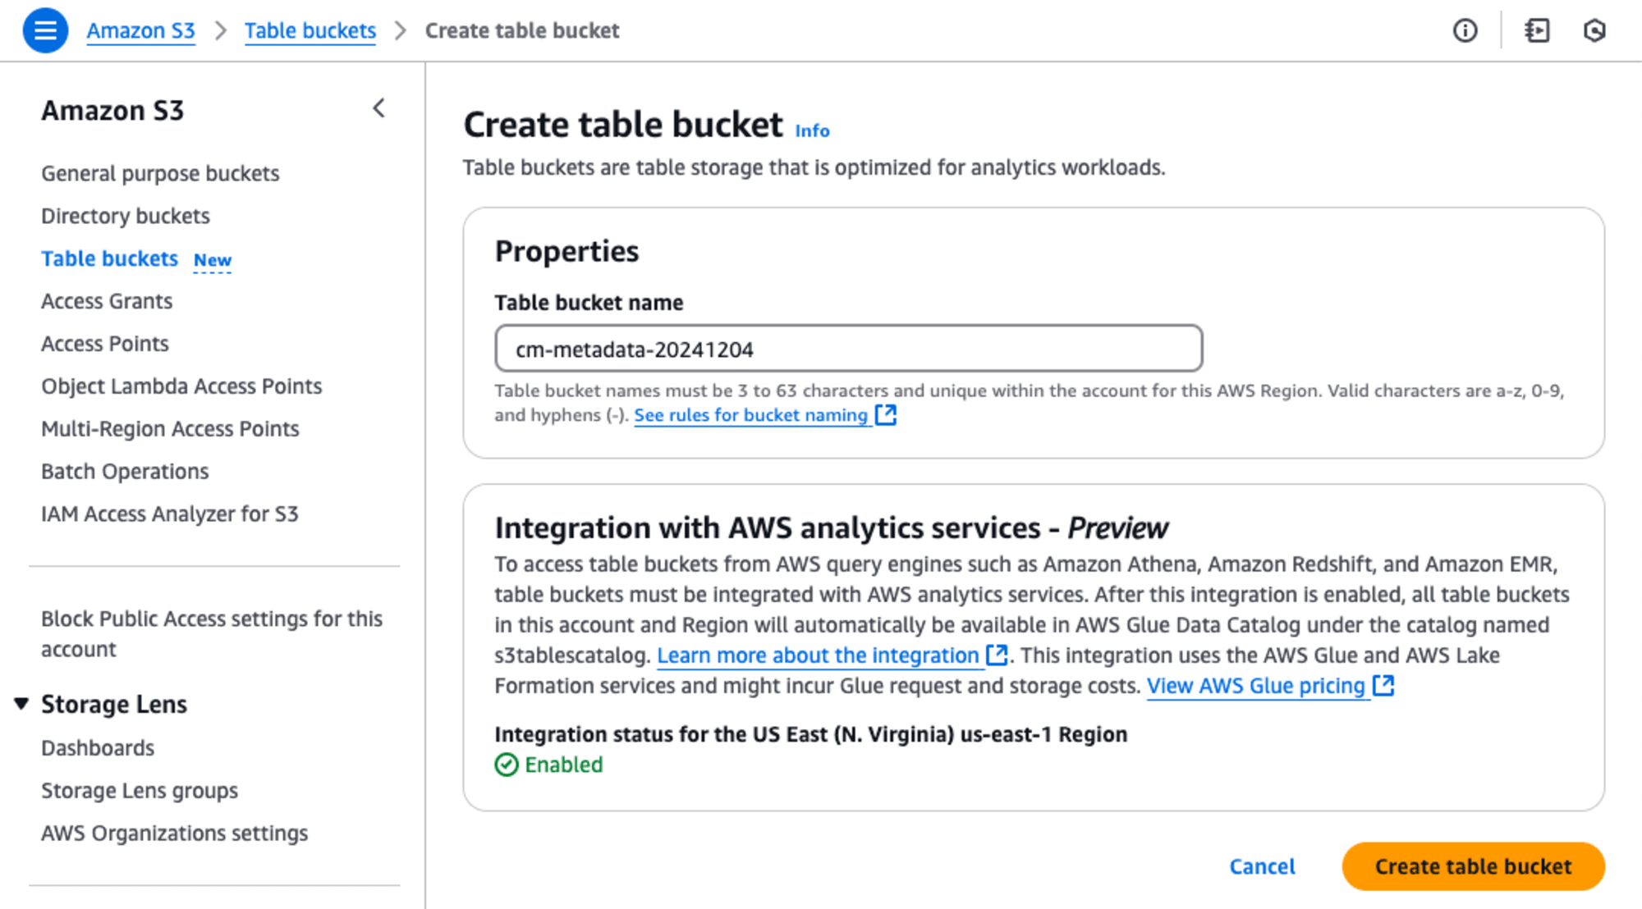Open Learn more about the integration link
1642x909 pixels.
[x=818, y=655]
